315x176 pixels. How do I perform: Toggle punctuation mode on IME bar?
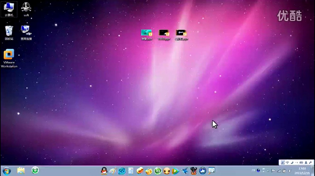tap(297, 162)
